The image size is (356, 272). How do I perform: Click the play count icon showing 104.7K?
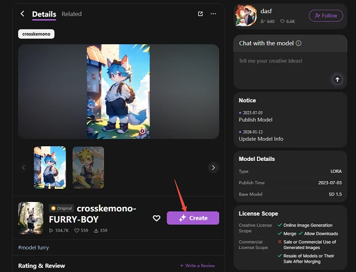click(51, 230)
